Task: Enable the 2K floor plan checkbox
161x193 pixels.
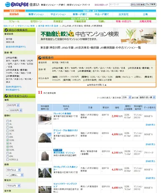Action: 8,134
